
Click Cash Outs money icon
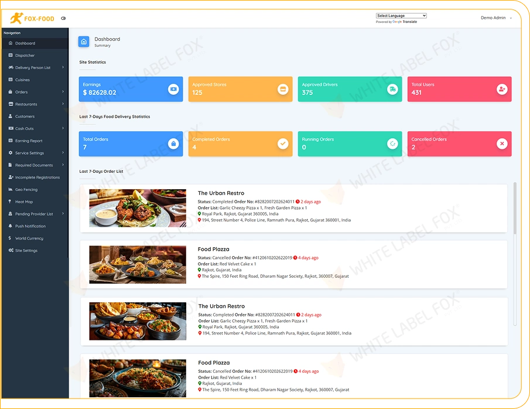point(11,128)
